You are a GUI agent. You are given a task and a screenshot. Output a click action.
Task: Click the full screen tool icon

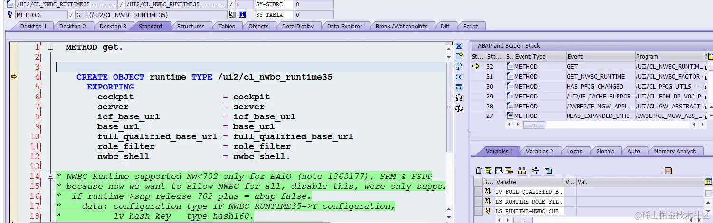tap(459, 77)
